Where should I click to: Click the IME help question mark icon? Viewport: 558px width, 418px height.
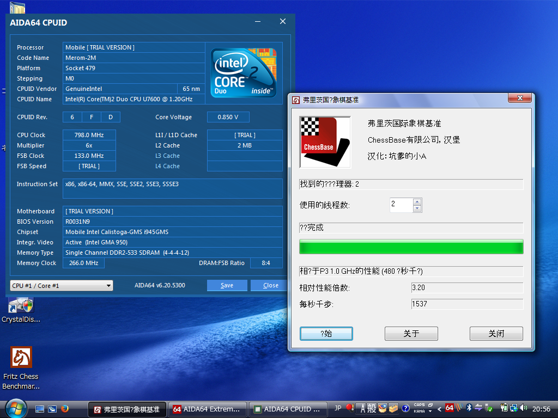point(405,408)
